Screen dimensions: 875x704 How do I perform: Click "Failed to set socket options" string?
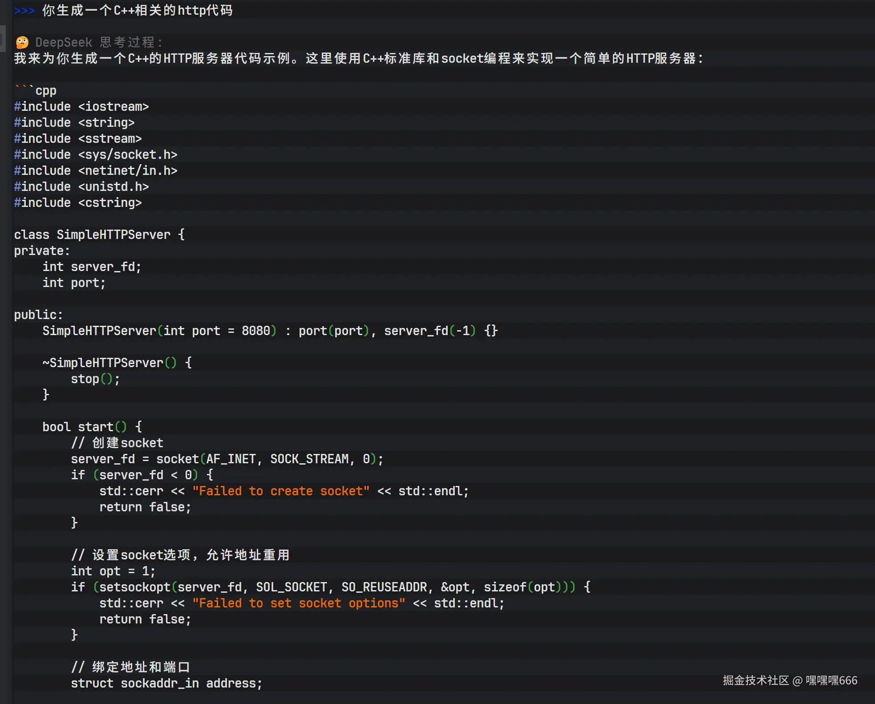(298, 603)
